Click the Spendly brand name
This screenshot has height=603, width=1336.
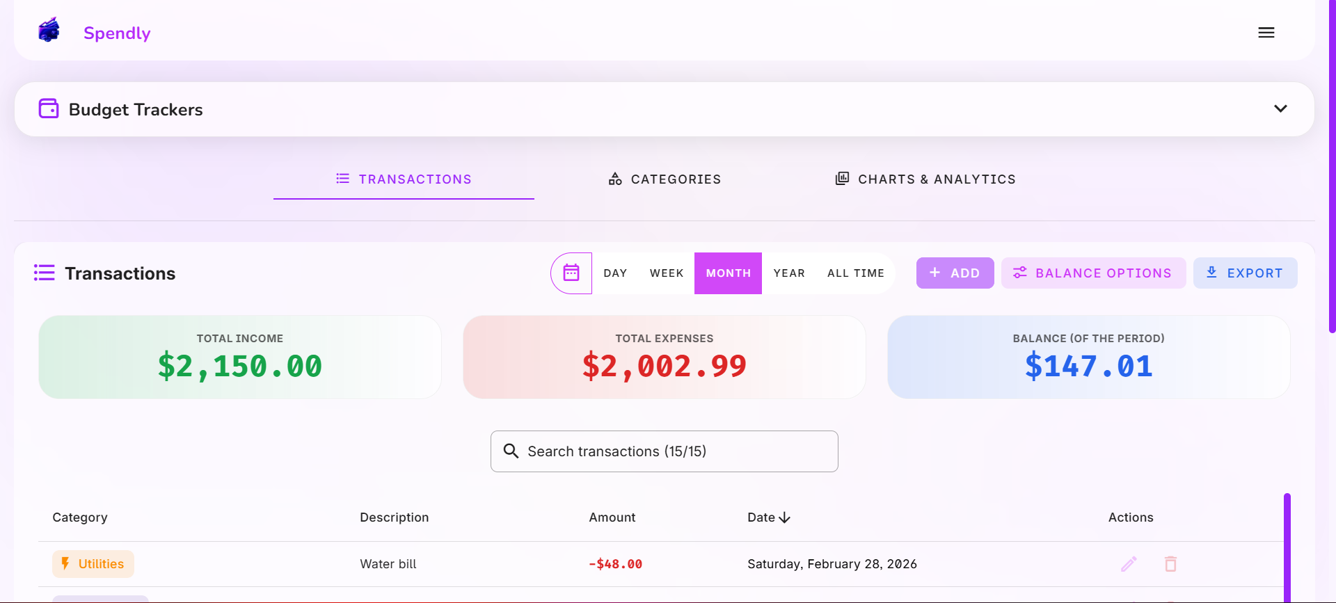117,33
